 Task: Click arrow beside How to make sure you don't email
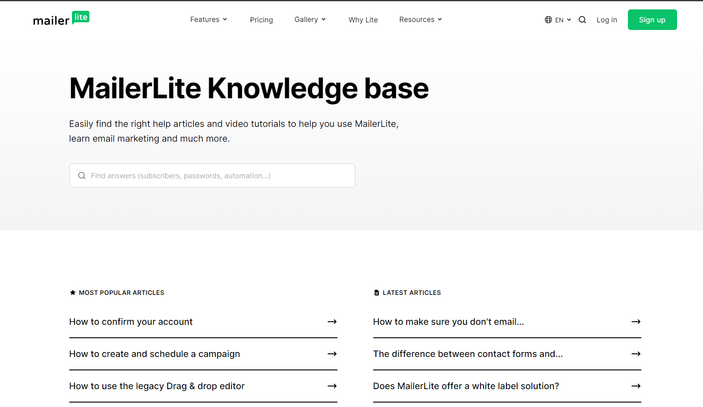[x=636, y=322]
